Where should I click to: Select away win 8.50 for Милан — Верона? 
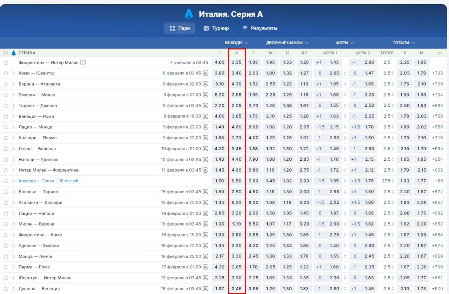[253, 224]
